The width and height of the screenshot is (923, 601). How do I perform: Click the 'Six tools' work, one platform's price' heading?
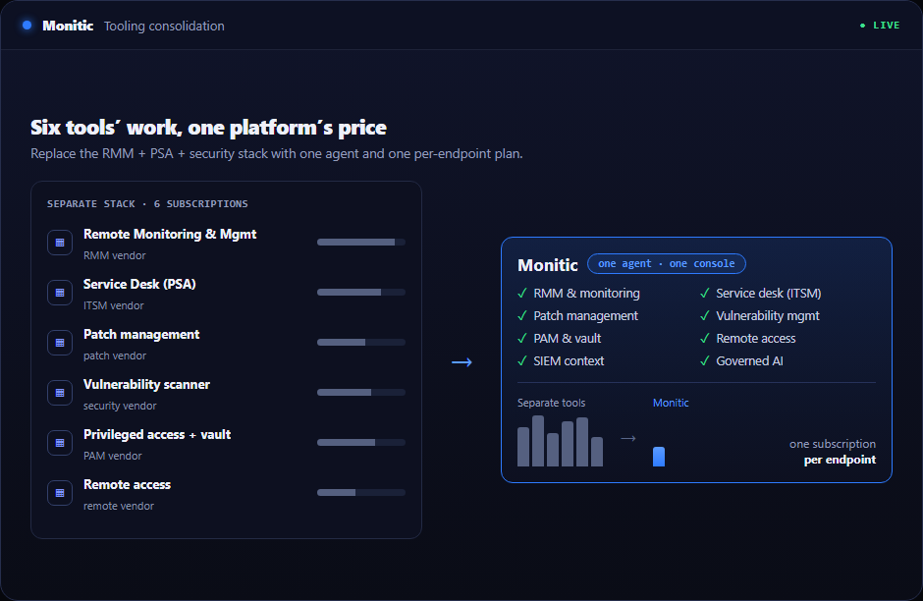point(208,128)
